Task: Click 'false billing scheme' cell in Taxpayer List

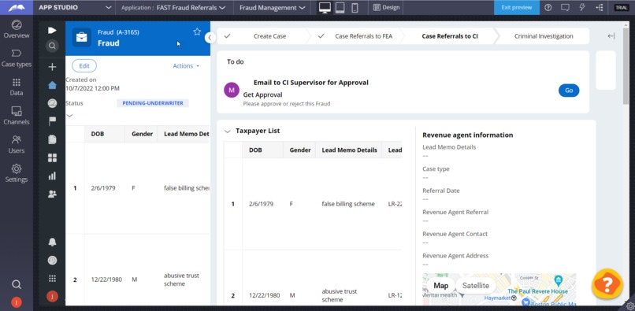Action: (348, 204)
